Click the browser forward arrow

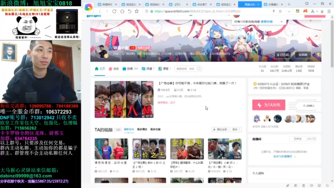pos(107,11)
